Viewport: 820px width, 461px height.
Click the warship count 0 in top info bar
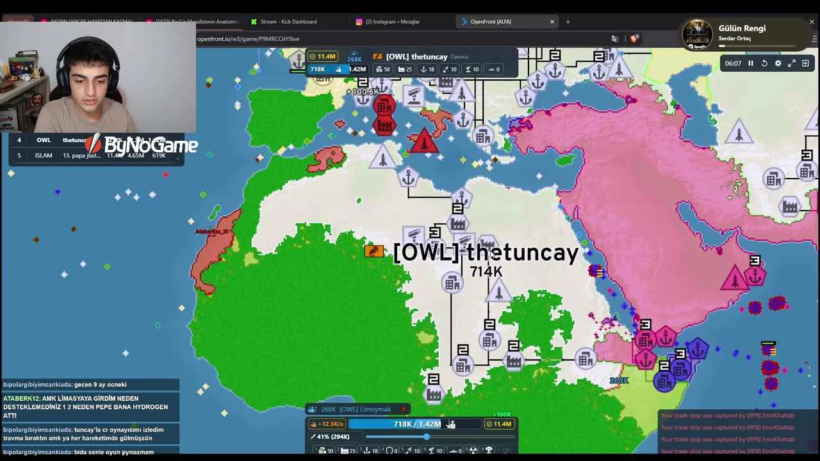[x=494, y=69]
